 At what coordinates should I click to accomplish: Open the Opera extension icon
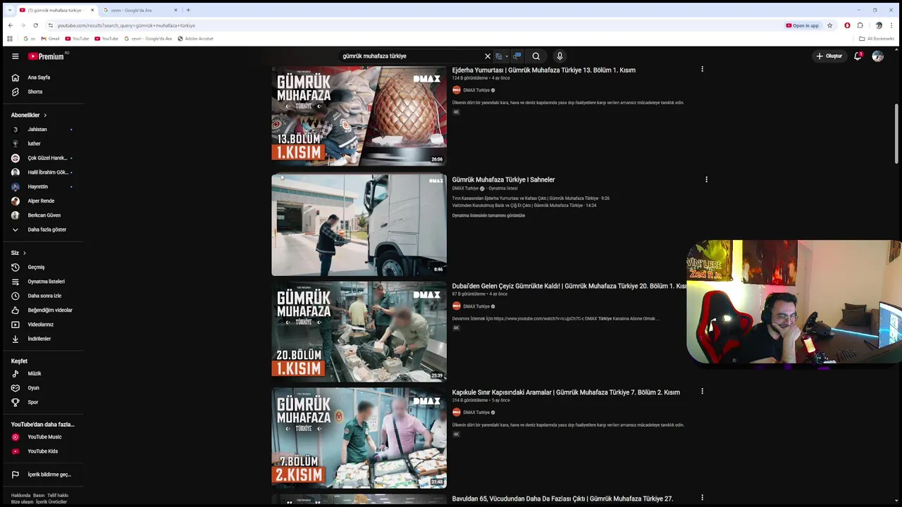(847, 25)
